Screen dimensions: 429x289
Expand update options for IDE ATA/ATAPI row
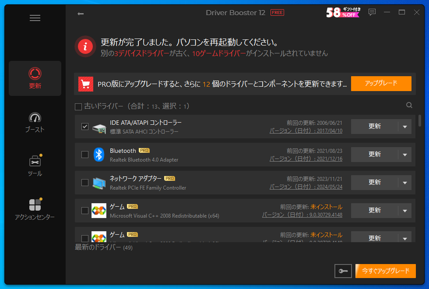coord(405,127)
